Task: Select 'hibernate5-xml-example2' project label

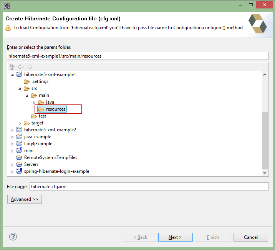Action: coord(50,130)
